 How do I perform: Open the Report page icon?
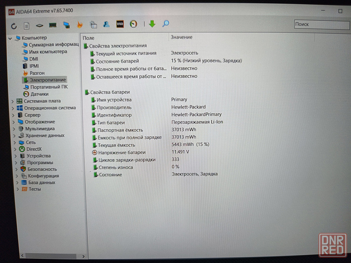click(x=27, y=26)
